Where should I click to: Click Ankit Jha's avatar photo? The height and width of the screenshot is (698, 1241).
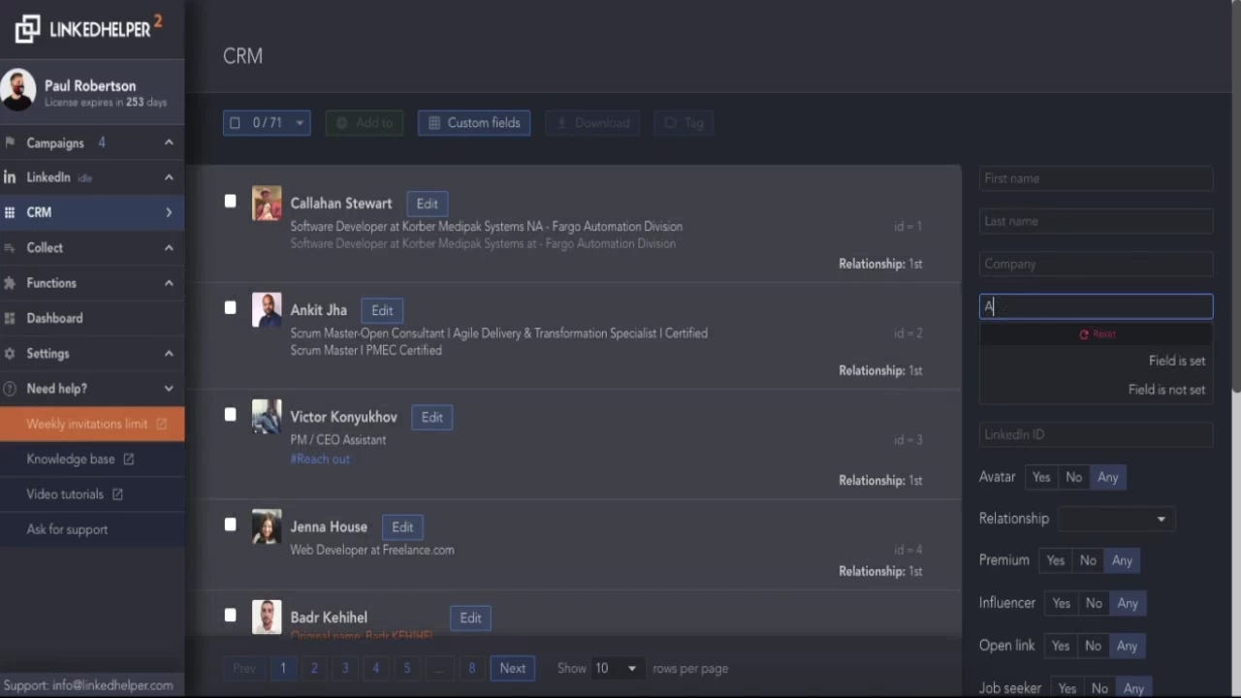[267, 309]
